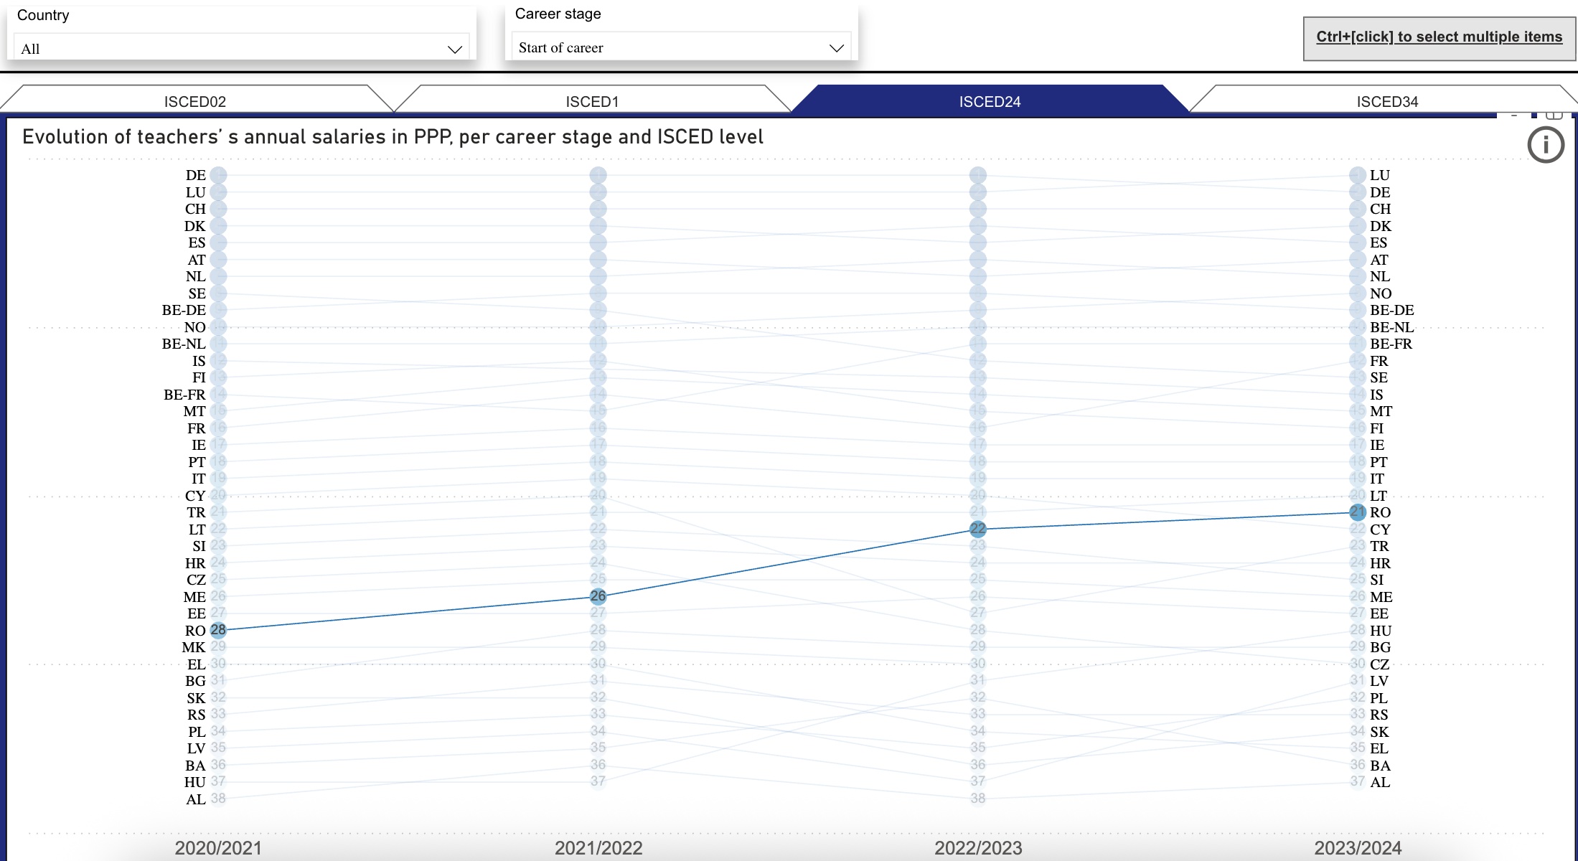Click the BE-FR label in 2023/2024 column

pyautogui.click(x=1391, y=344)
